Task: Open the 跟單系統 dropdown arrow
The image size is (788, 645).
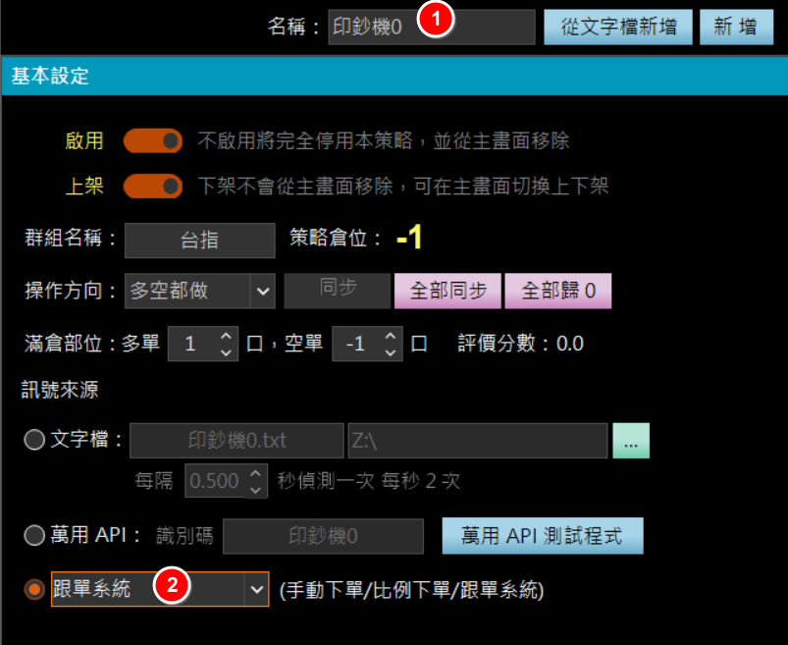Action: click(257, 589)
